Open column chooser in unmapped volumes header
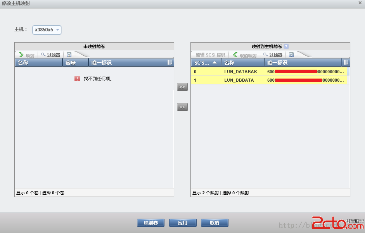This screenshot has height=233, width=365. [170, 62]
